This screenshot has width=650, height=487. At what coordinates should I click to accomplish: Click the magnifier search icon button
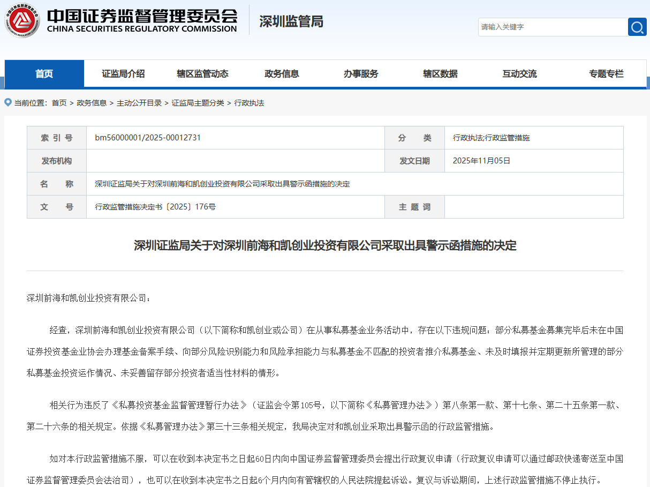(x=637, y=27)
